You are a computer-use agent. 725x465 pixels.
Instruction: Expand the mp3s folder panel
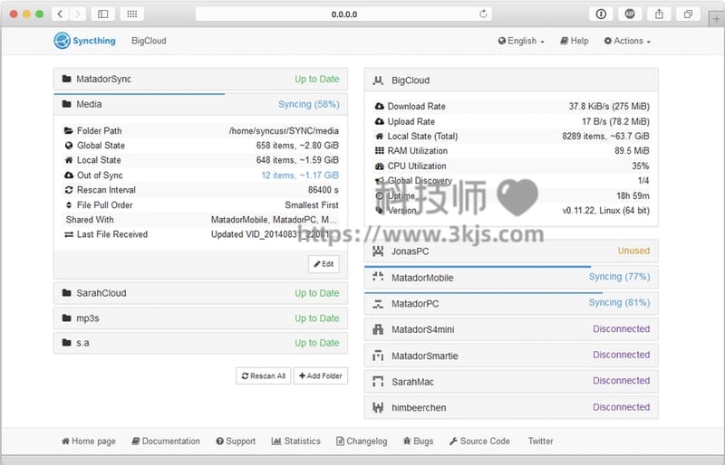(200, 318)
